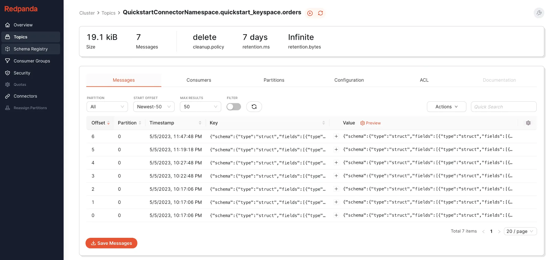Click timestamp 5/5/2023, 10:27:48 PM
This screenshot has height=260, width=557.
[176, 163]
